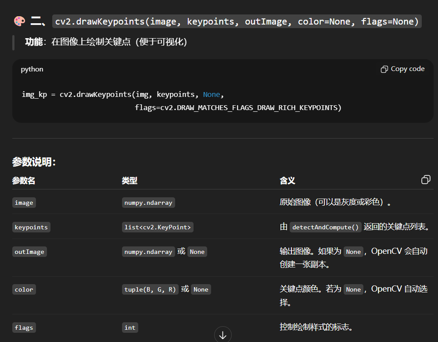Image resolution: width=438 pixels, height=342 pixels.
Task: Click the detectAndCompute() inline code
Action: pyautogui.click(x=326, y=227)
